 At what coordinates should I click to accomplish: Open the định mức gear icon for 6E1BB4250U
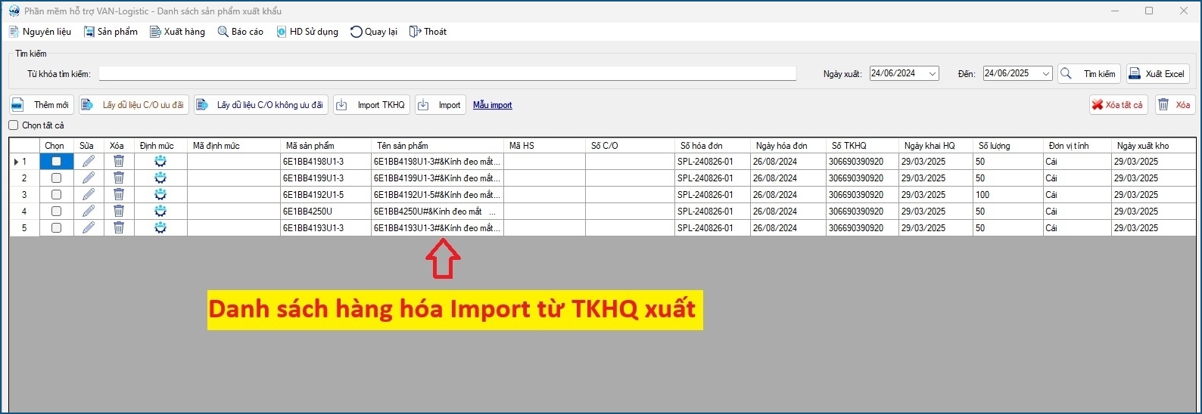pyautogui.click(x=160, y=211)
